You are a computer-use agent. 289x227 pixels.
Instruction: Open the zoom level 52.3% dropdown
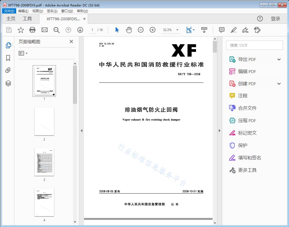pos(177,30)
